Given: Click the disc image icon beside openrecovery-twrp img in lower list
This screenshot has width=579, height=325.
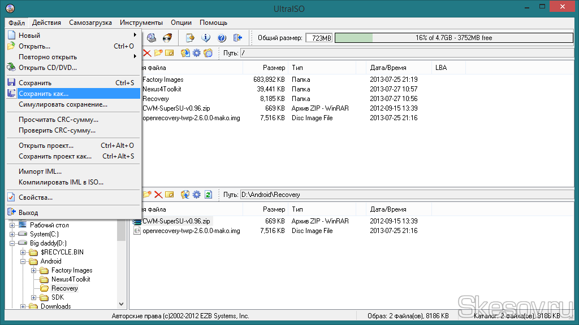Looking at the screenshot, I should 137,231.
